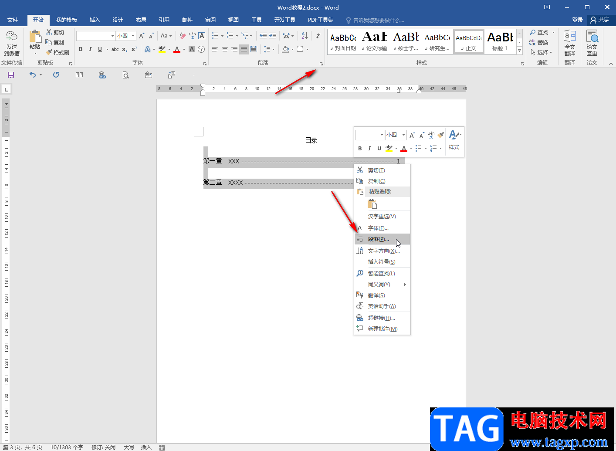Open 同义词 submenu in context menu
The image size is (616, 451).
pyautogui.click(x=382, y=285)
